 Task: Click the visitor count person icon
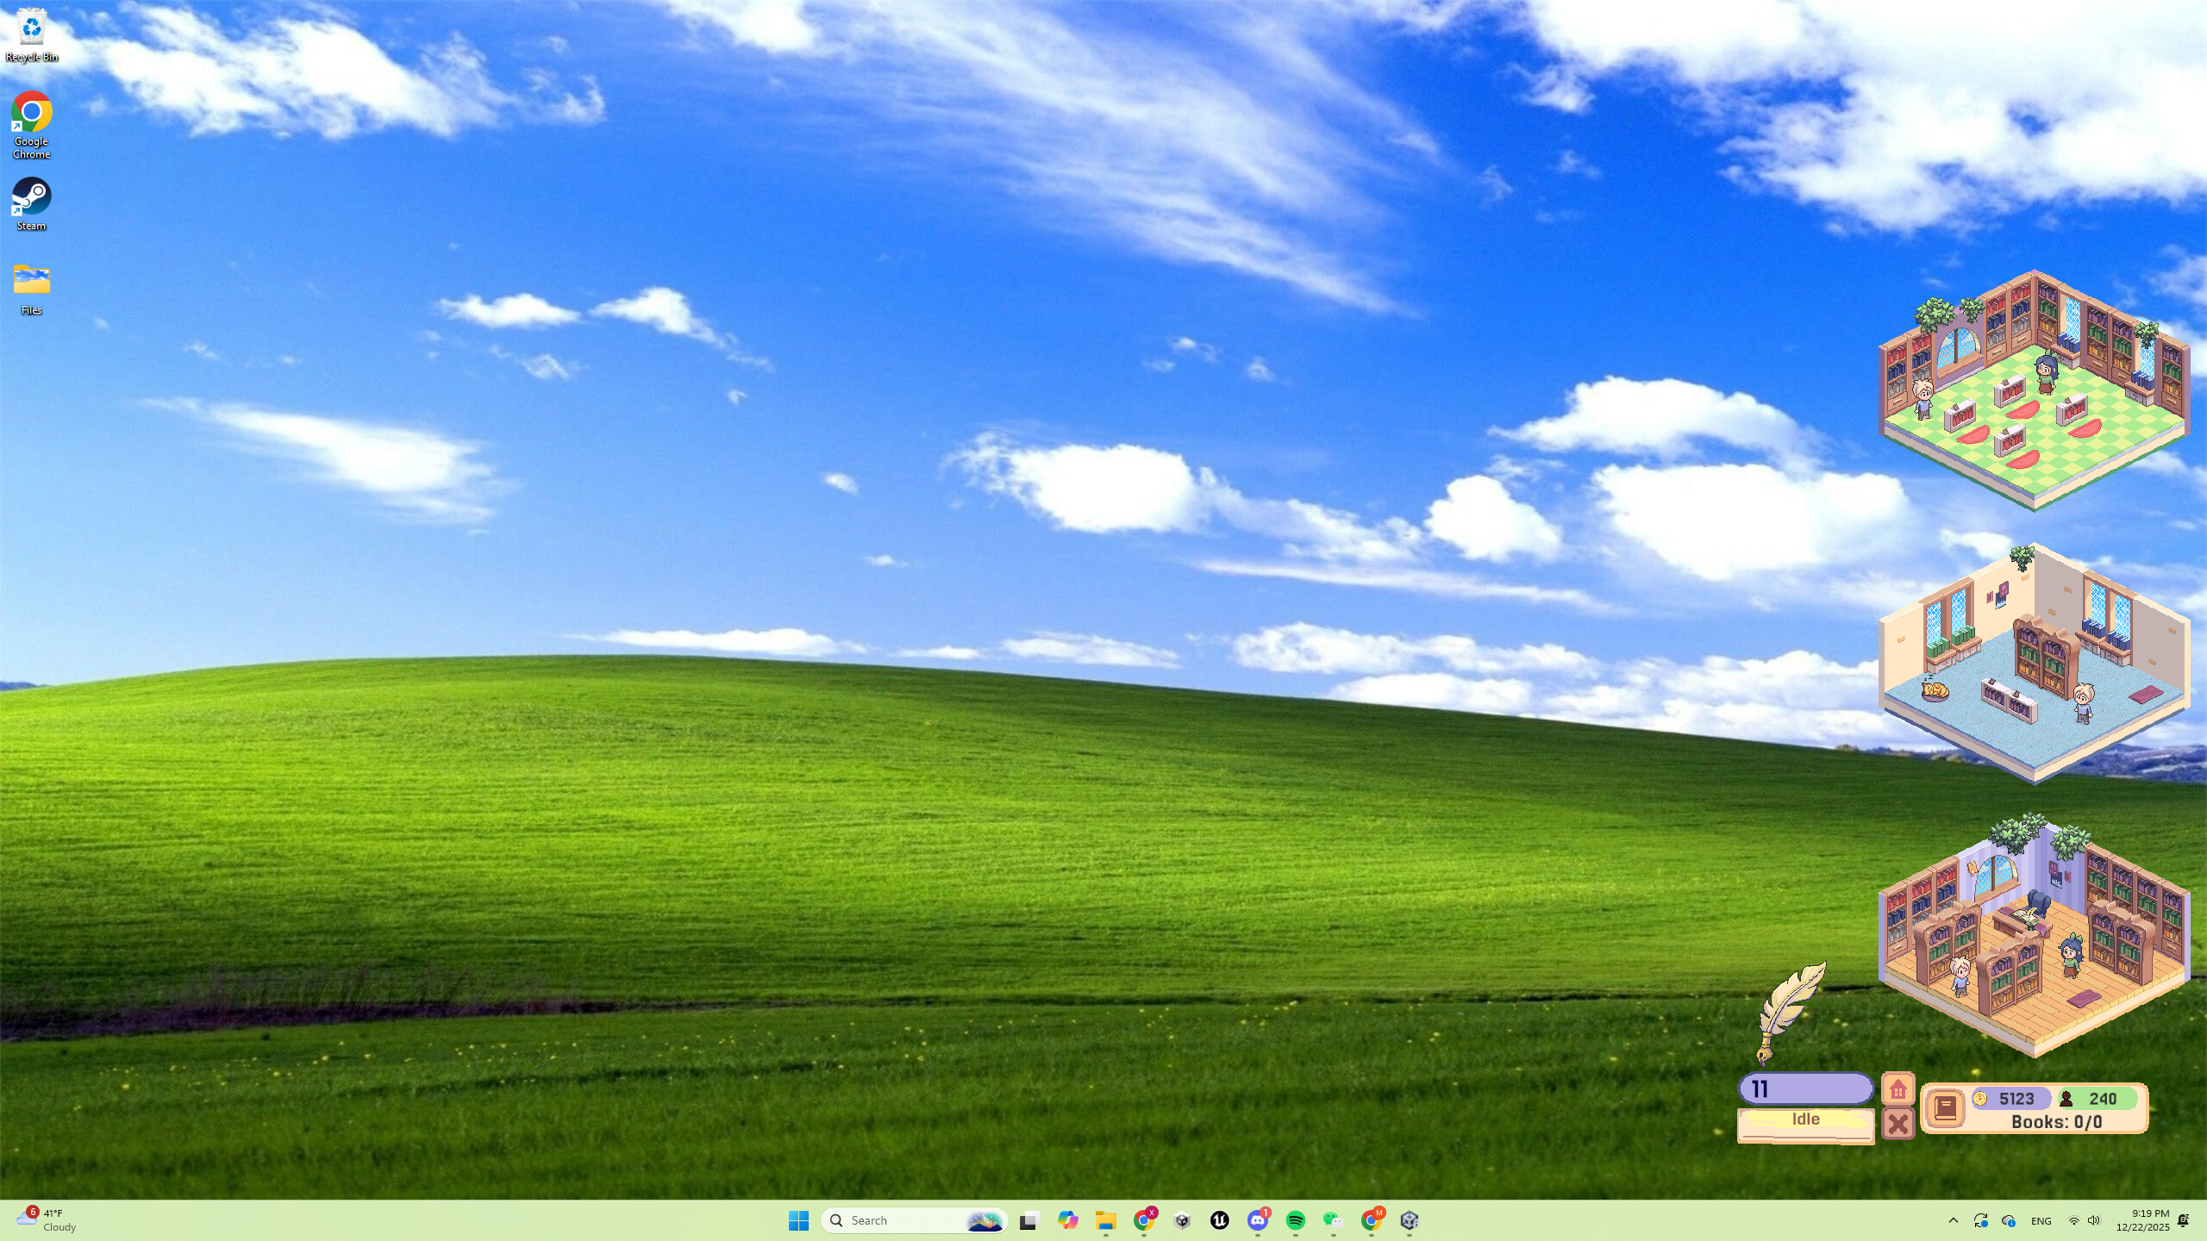coord(2066,1100)
